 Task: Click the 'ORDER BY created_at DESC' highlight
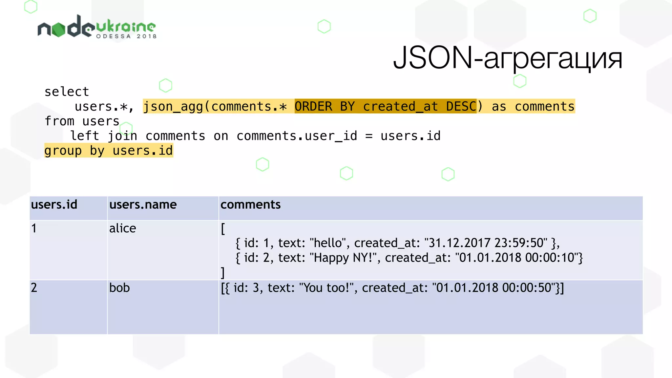pos(386,106)
